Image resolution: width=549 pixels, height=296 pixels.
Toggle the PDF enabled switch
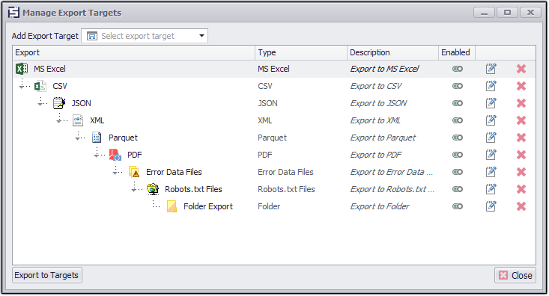point(458,155)
